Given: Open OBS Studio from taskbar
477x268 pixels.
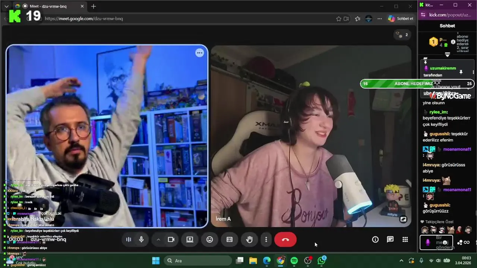Looking at the screenshot, I should [x=308, y=261].
